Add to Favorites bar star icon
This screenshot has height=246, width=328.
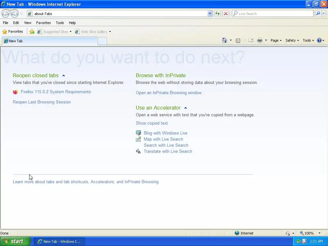[32, 32]
